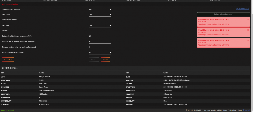Open Turn off UPS after shutdown dropdown
The image size is (253, 113).
[x=100, y=52]
